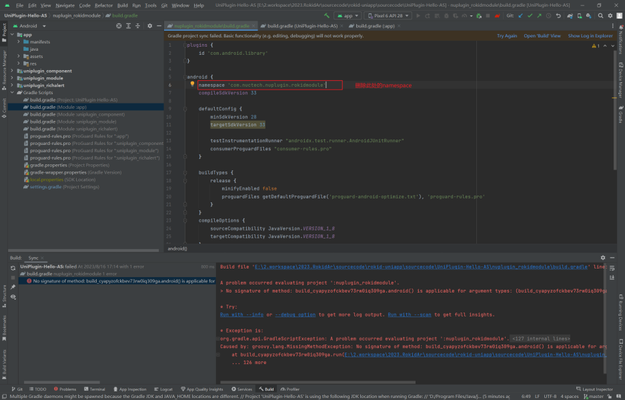Open the Refactor menu
Screen dimensions: 625x400
[x=103, y=5]
